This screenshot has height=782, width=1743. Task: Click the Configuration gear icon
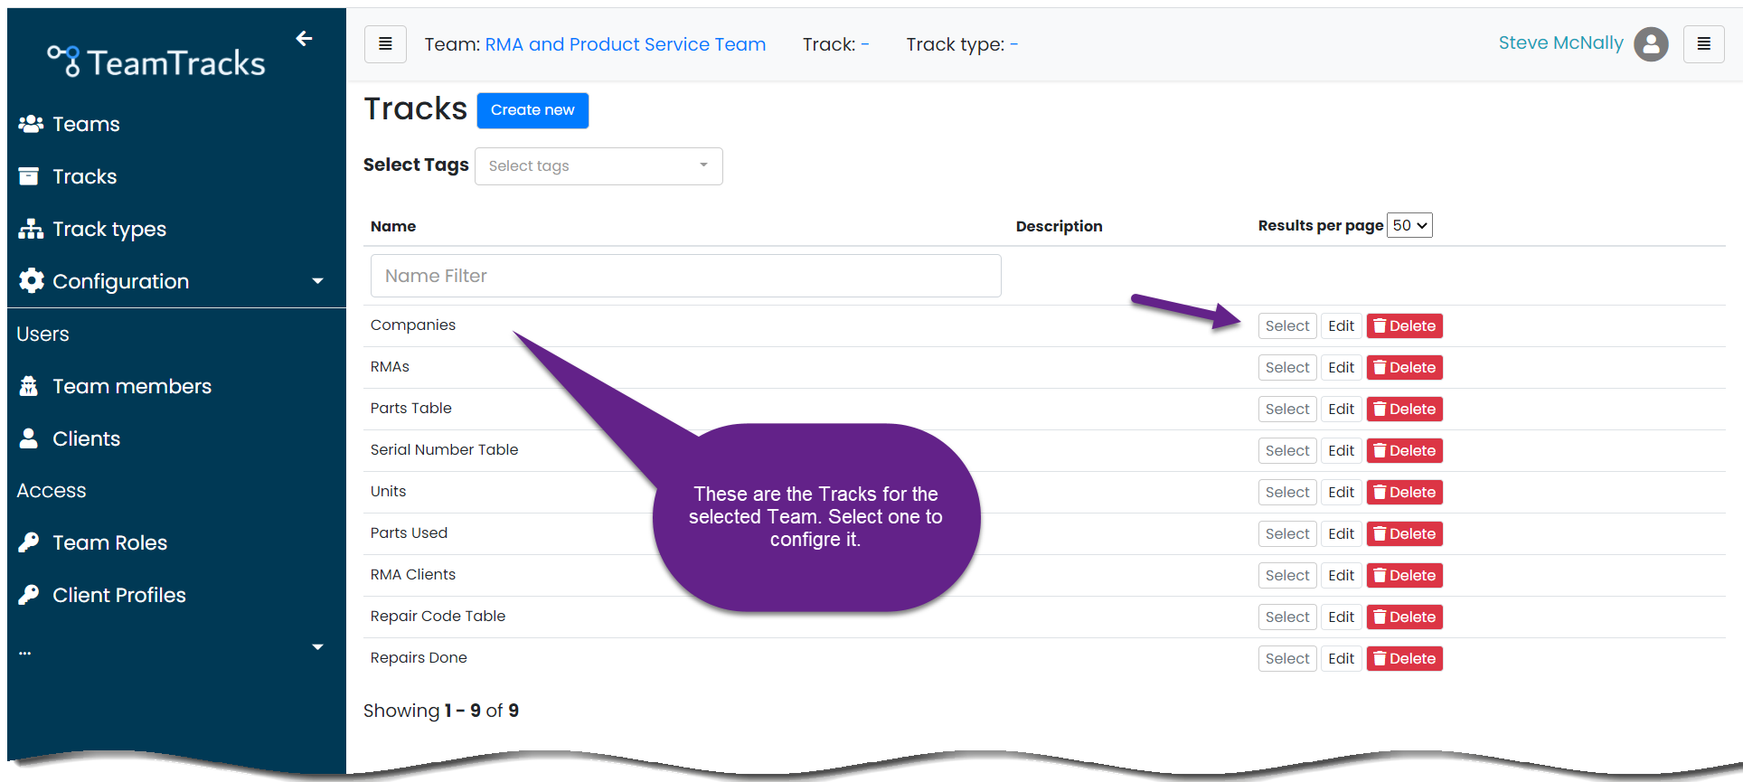click(32, 281)
